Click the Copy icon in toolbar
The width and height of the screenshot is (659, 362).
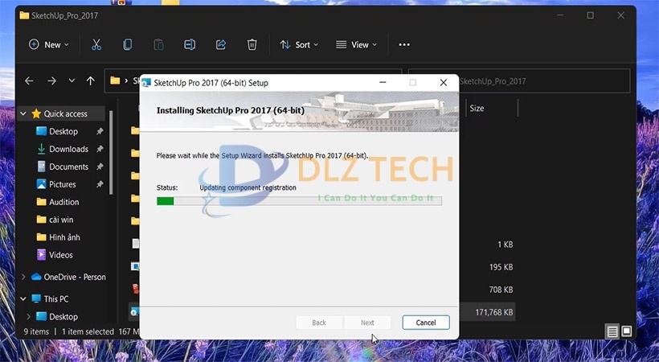pos(128,45)
